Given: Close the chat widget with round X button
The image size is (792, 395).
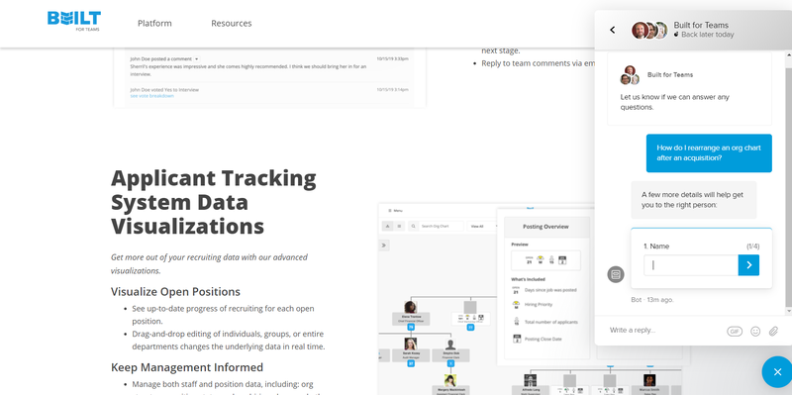Looking at the screenshot, I should [778, 372].
